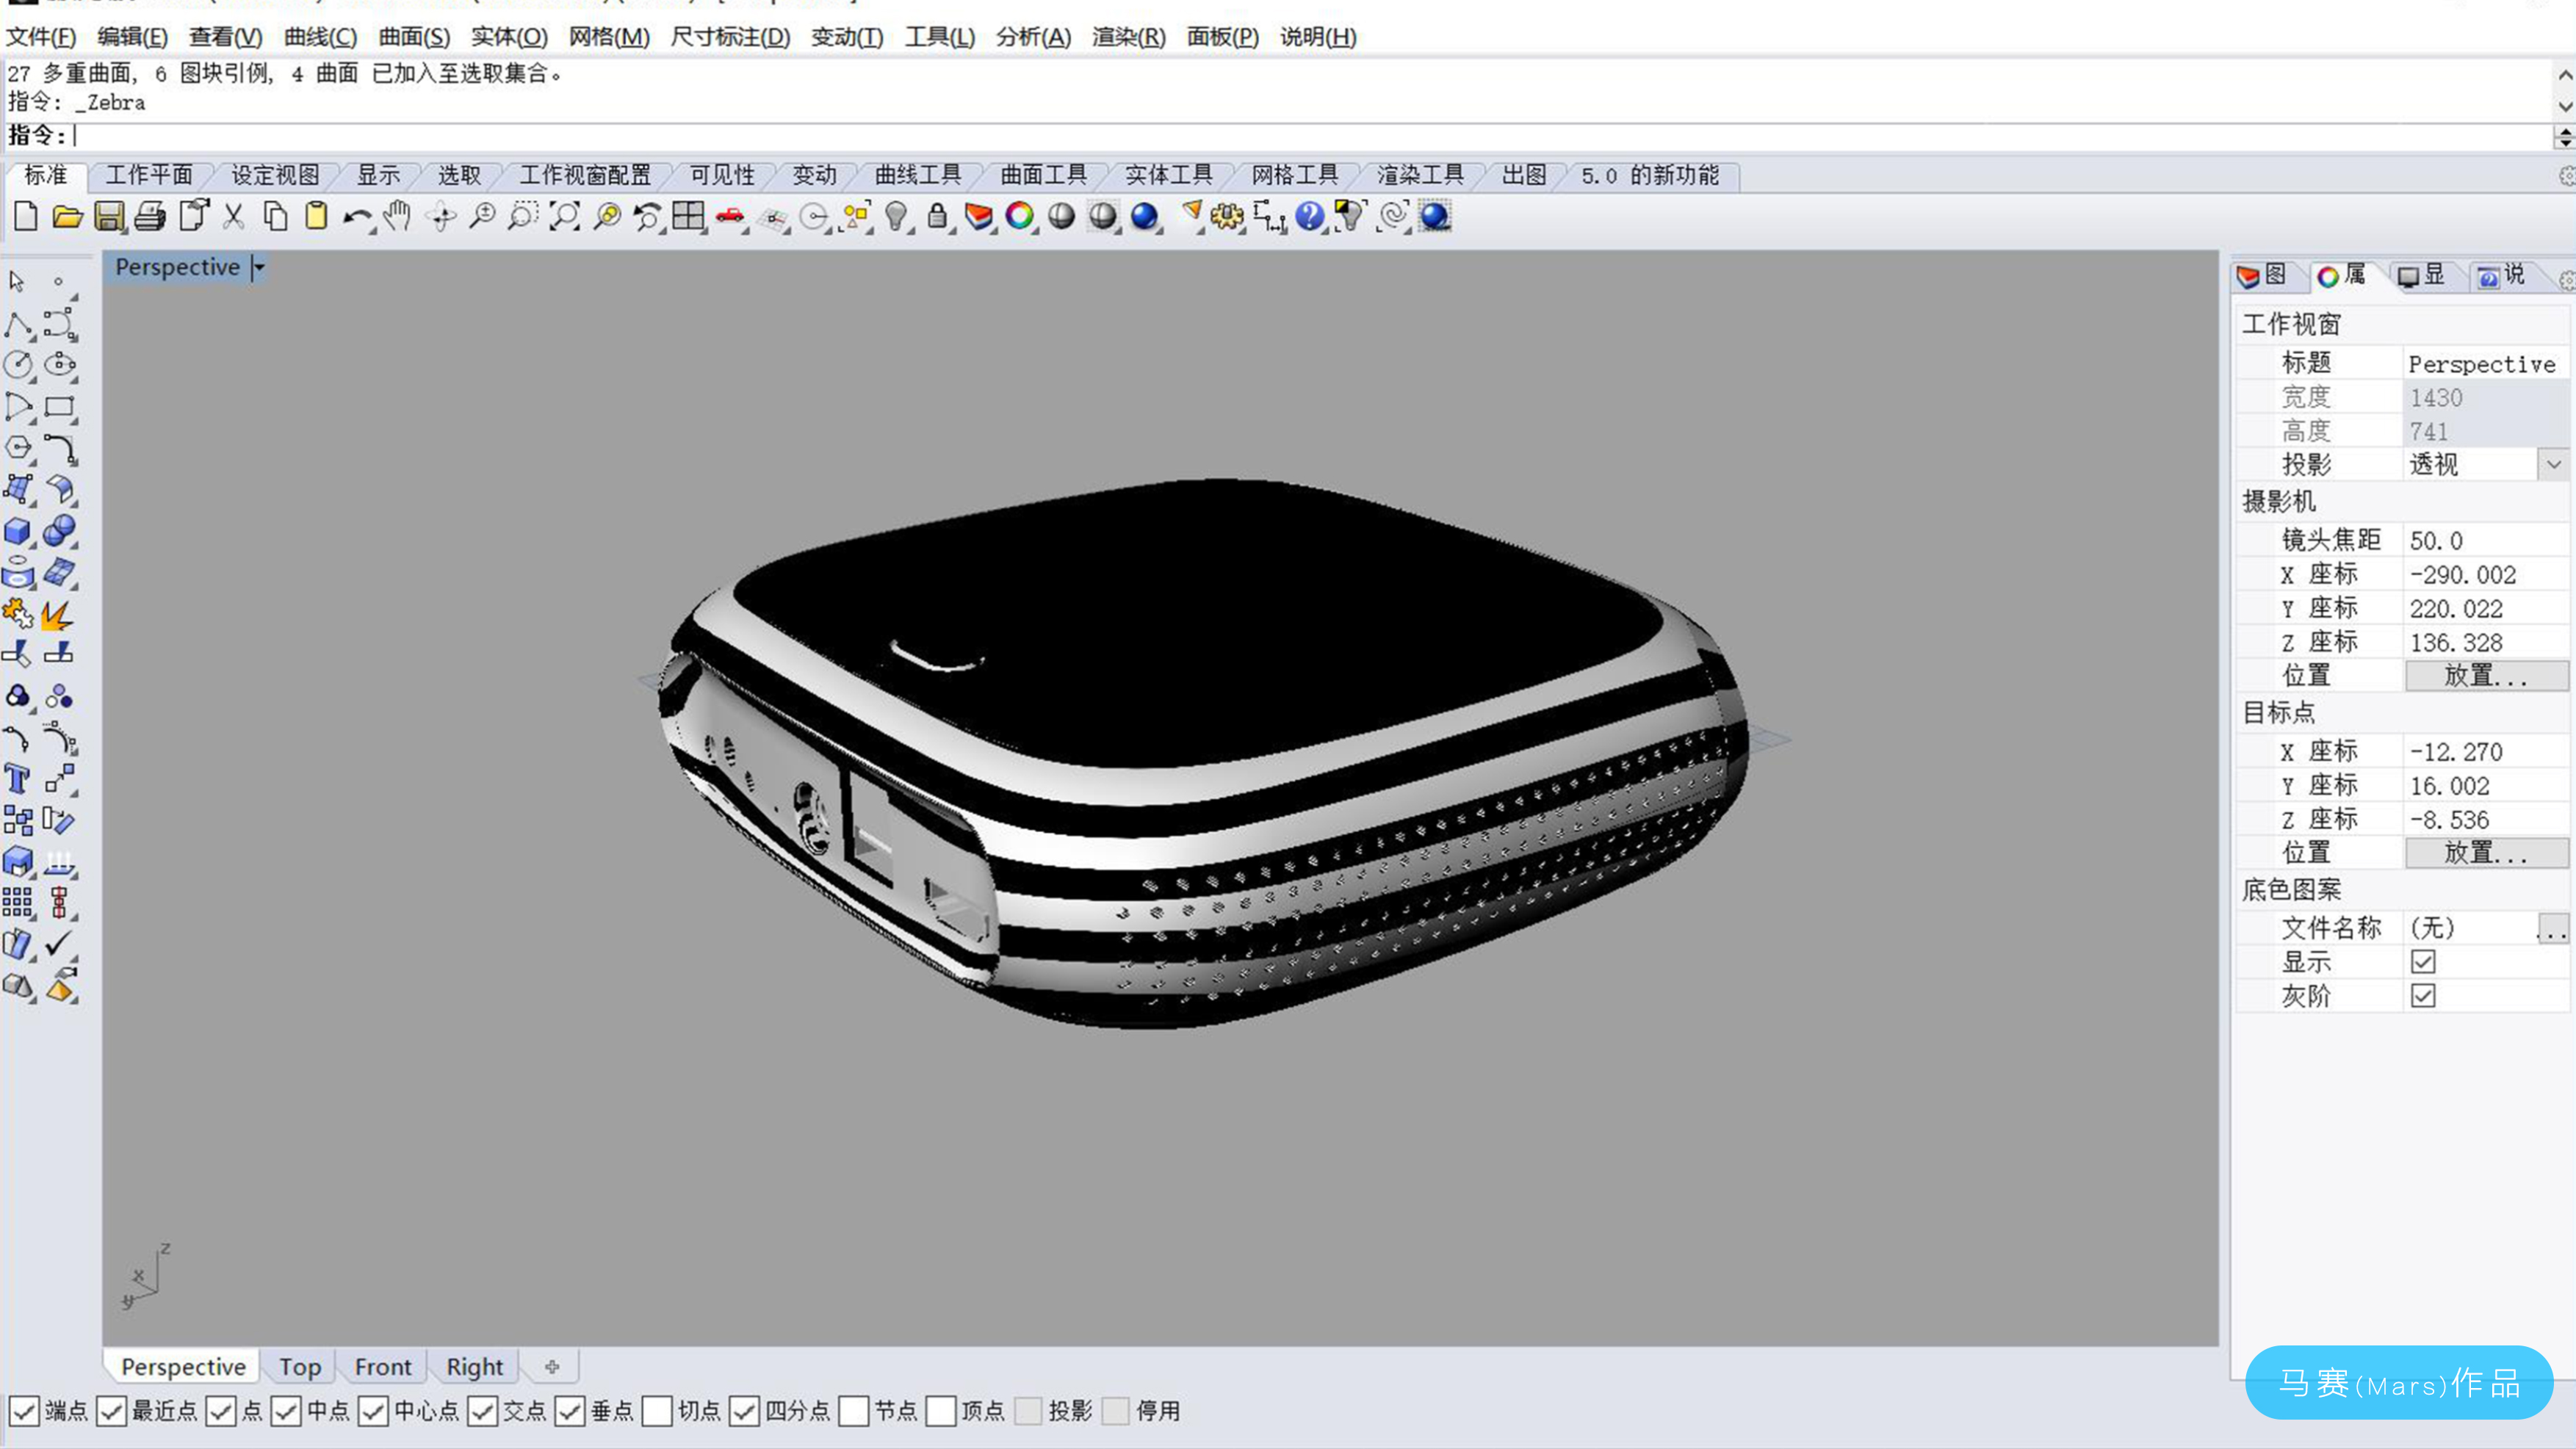Click the Save file icon
The image size is (2576, 1449).
[109, 216]
